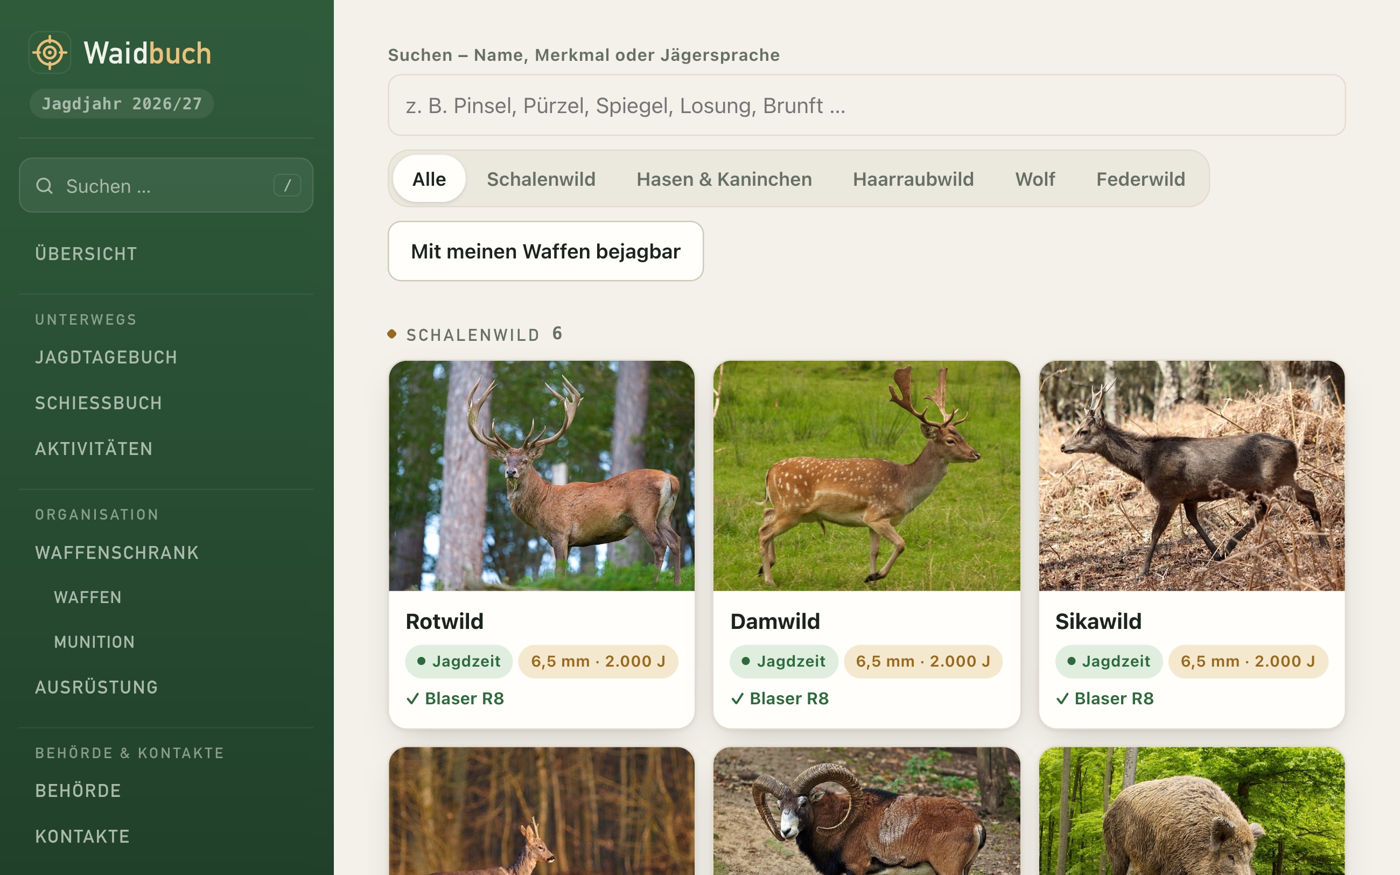Open the wild boar photo card
The image size is (1400, 875).
1192,811
